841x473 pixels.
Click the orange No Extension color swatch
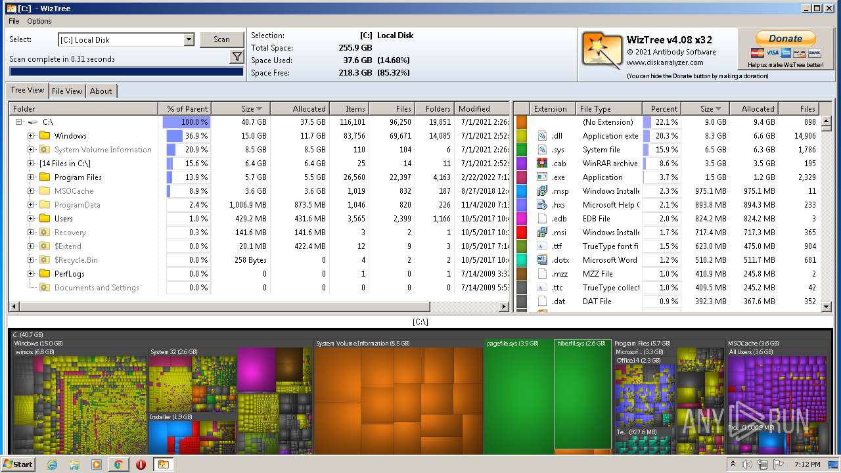522,122
